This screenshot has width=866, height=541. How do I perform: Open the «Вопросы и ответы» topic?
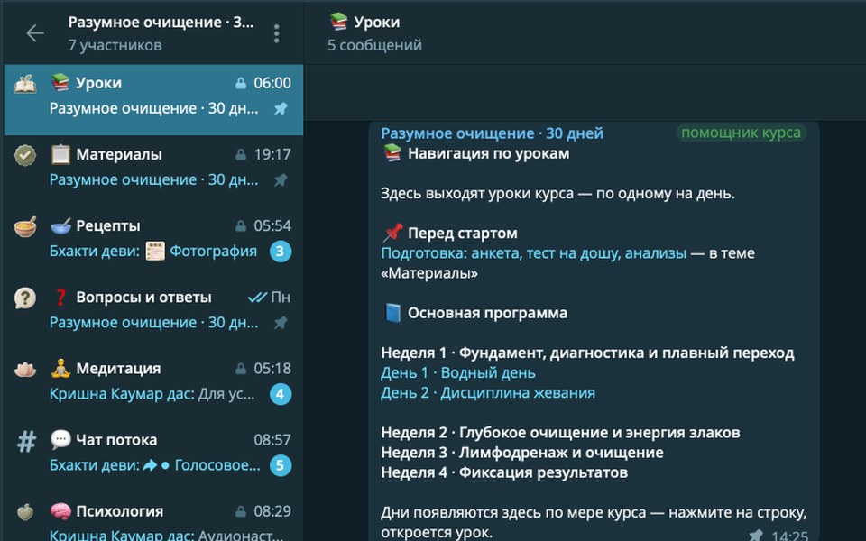(x=153, y=314)
